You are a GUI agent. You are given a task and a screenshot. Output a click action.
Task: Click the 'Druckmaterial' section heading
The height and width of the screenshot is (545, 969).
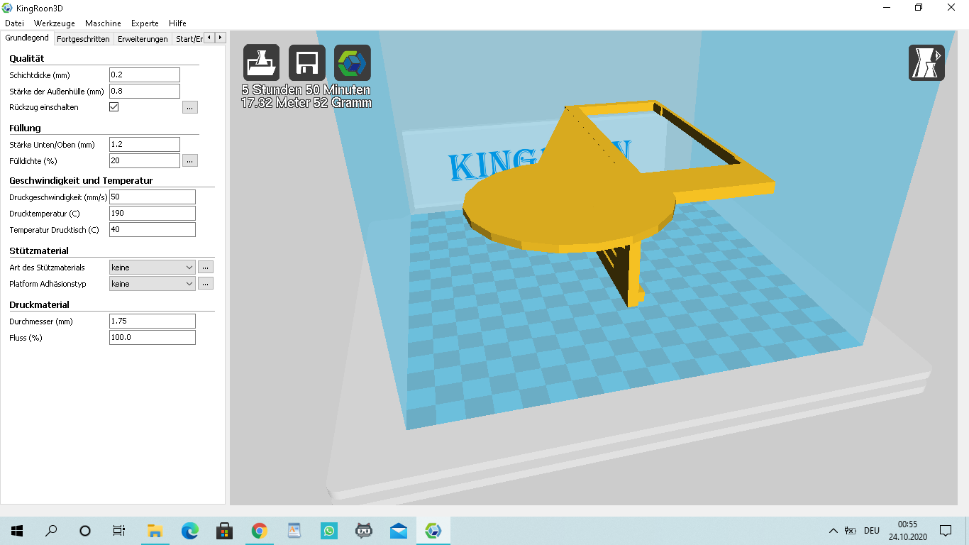click(40, 304)
